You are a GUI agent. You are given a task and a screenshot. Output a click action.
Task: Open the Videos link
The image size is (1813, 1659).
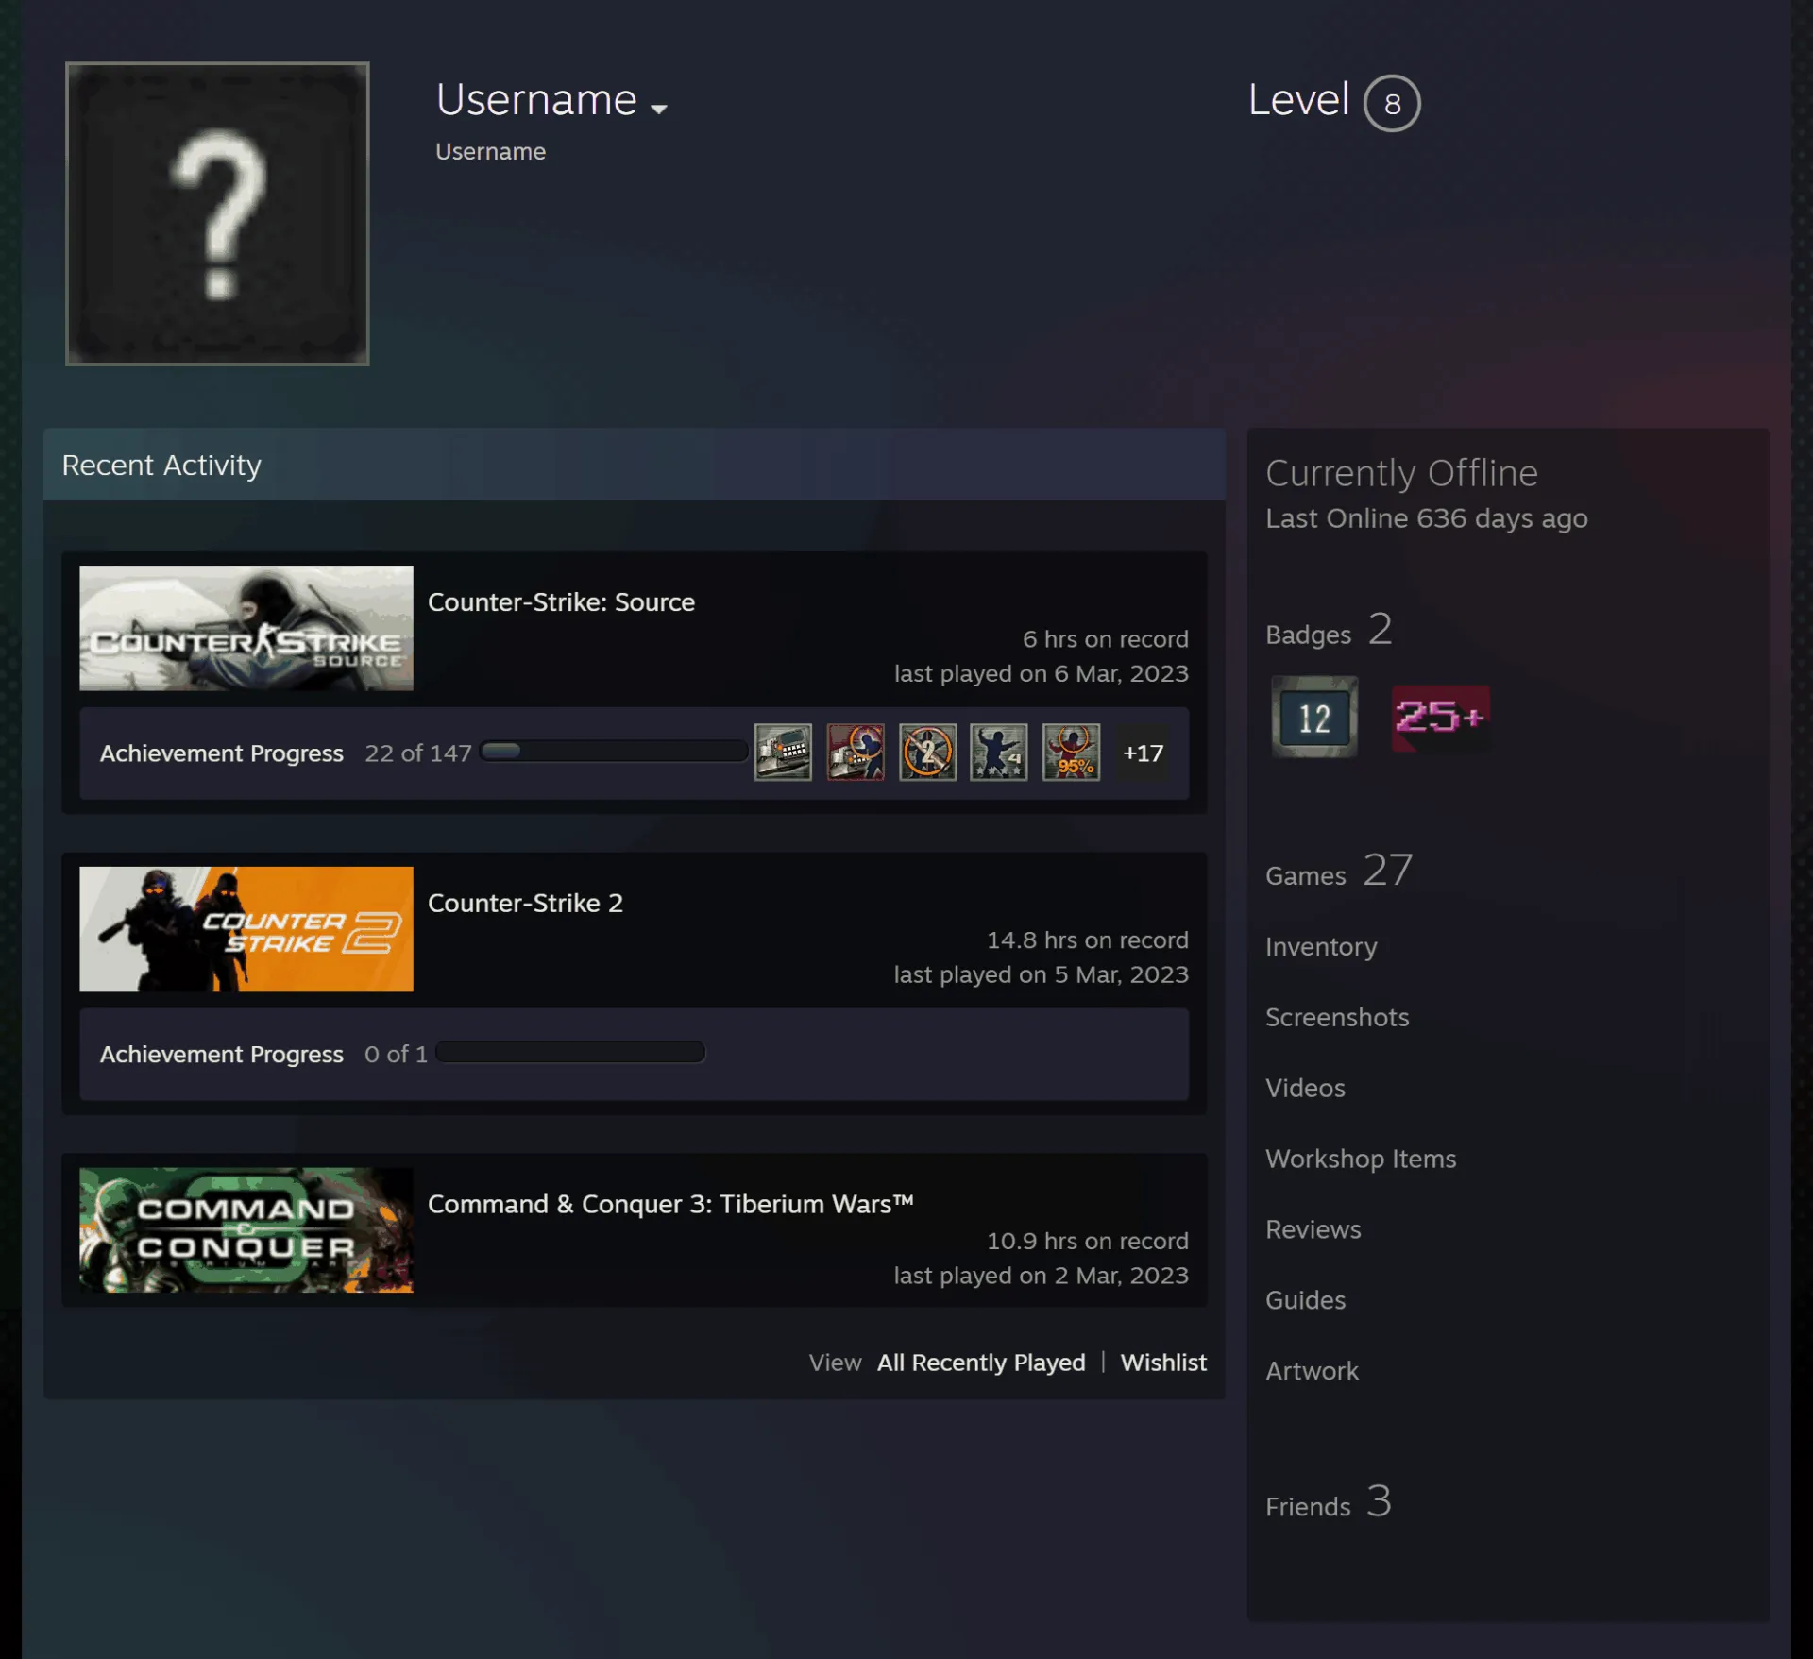coord(1305,1088)
